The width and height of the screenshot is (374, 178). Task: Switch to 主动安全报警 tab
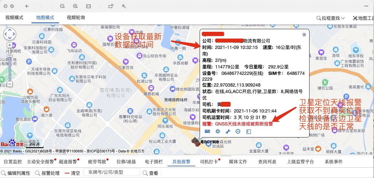coord(41,162)
